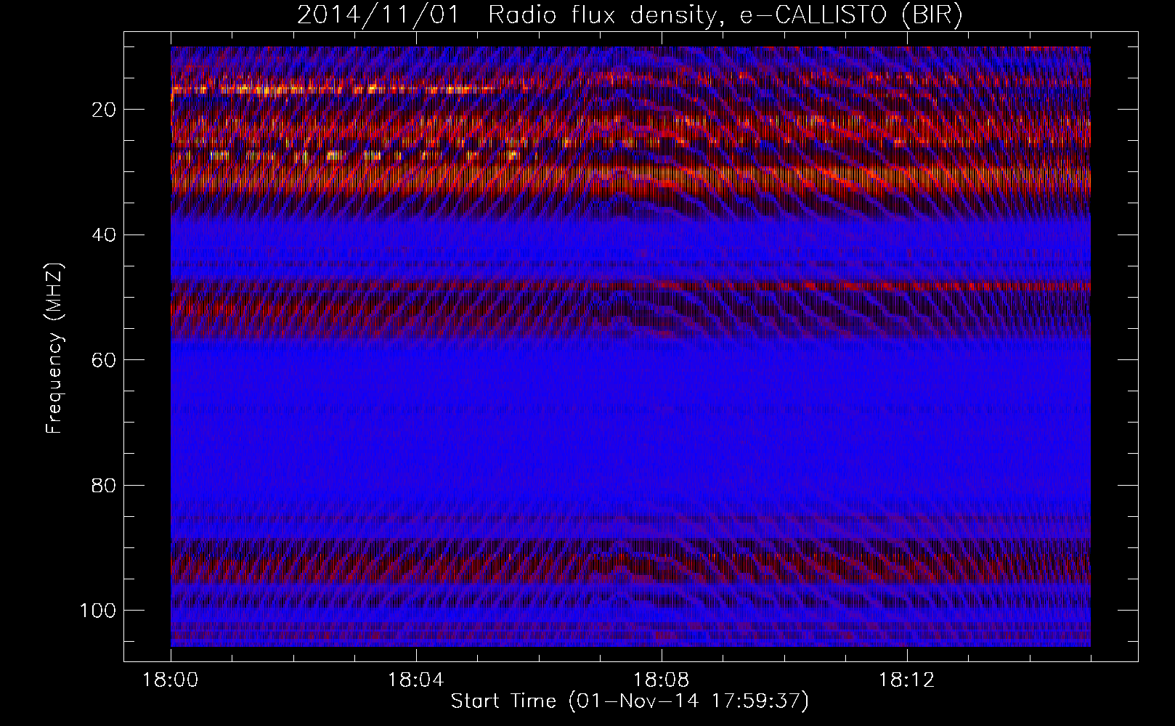Click the 18:12 time tick label
This screenshot has width=1175, height=726.
pyautogui.click(x=906, y=680)
